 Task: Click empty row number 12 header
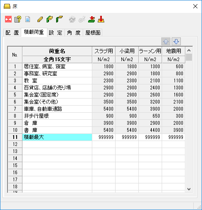(15, 144)
